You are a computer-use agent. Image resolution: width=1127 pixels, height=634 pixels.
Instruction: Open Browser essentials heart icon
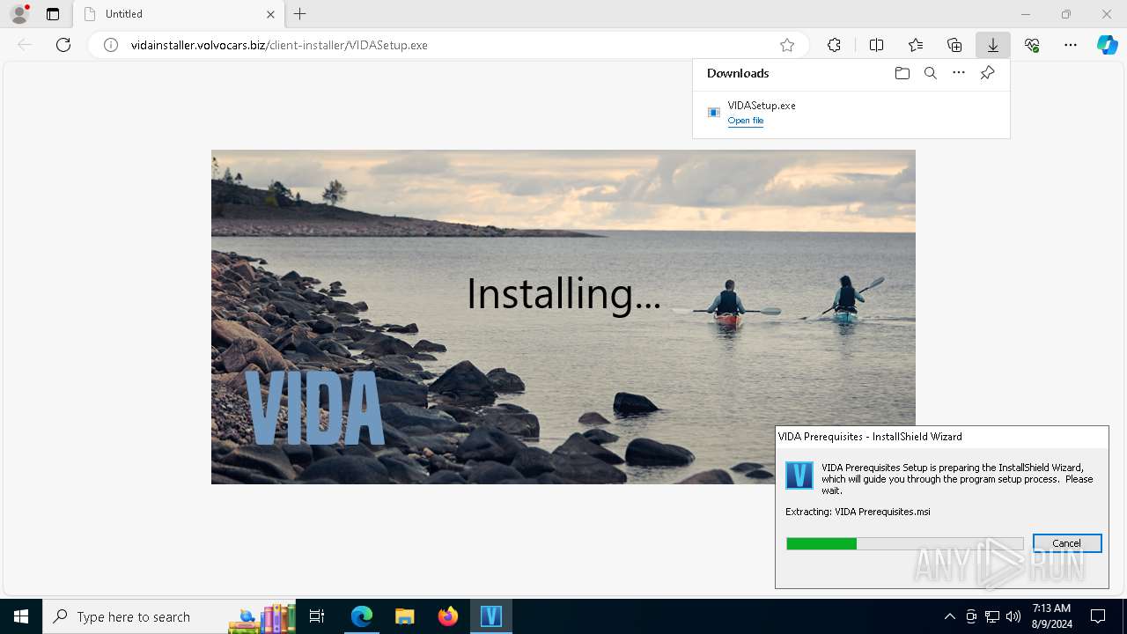pos(1032,45)
